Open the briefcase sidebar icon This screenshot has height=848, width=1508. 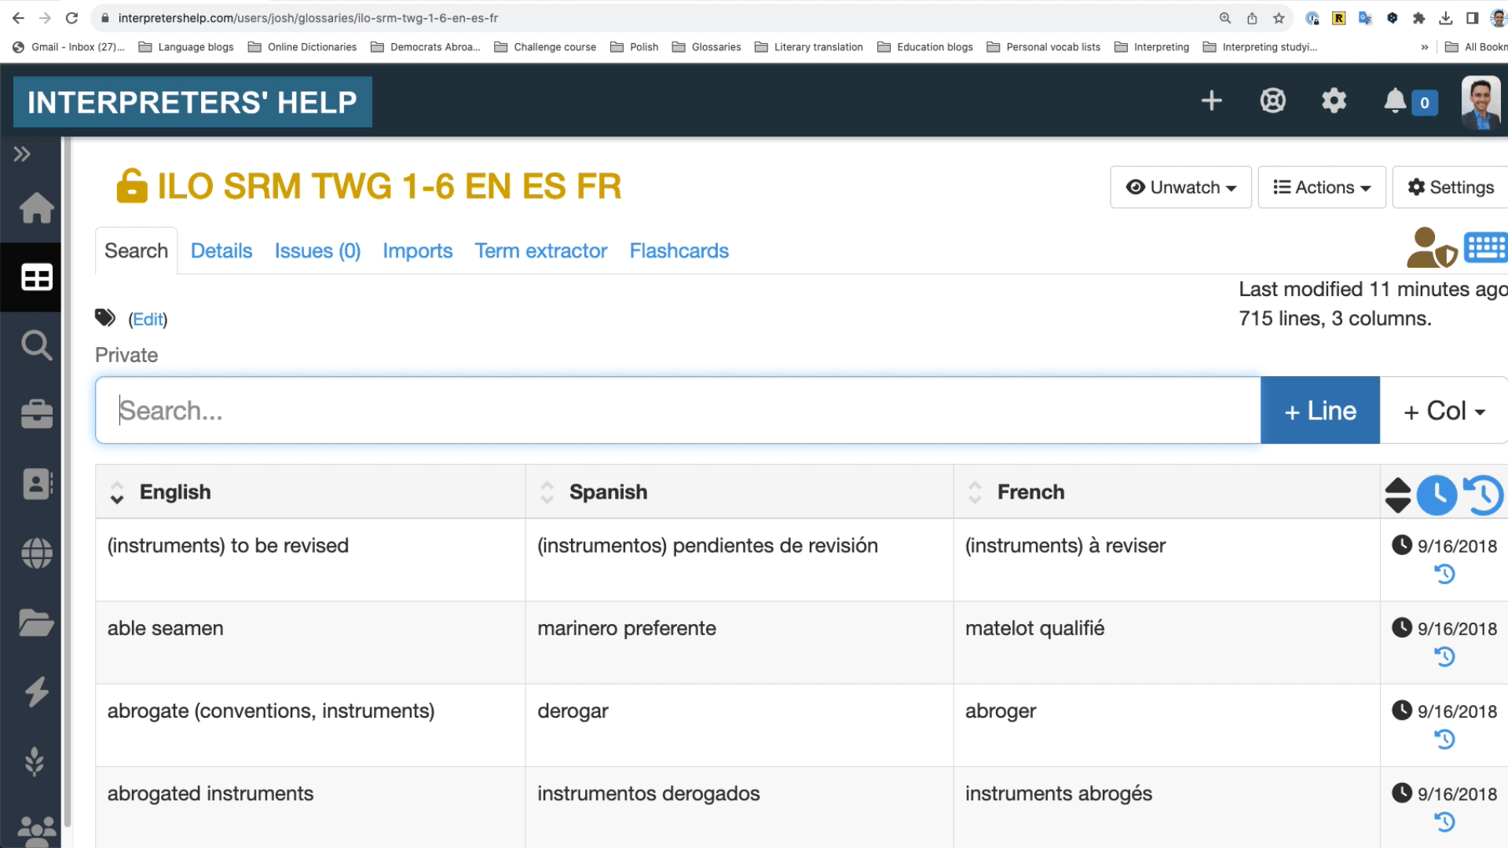click(36, 414)
